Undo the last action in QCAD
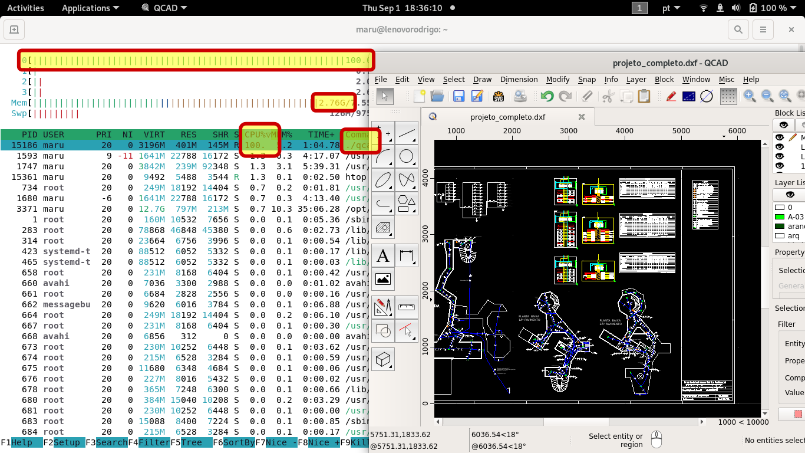The image size is (805, 453). pyautogui.click(x=547, y=96)
